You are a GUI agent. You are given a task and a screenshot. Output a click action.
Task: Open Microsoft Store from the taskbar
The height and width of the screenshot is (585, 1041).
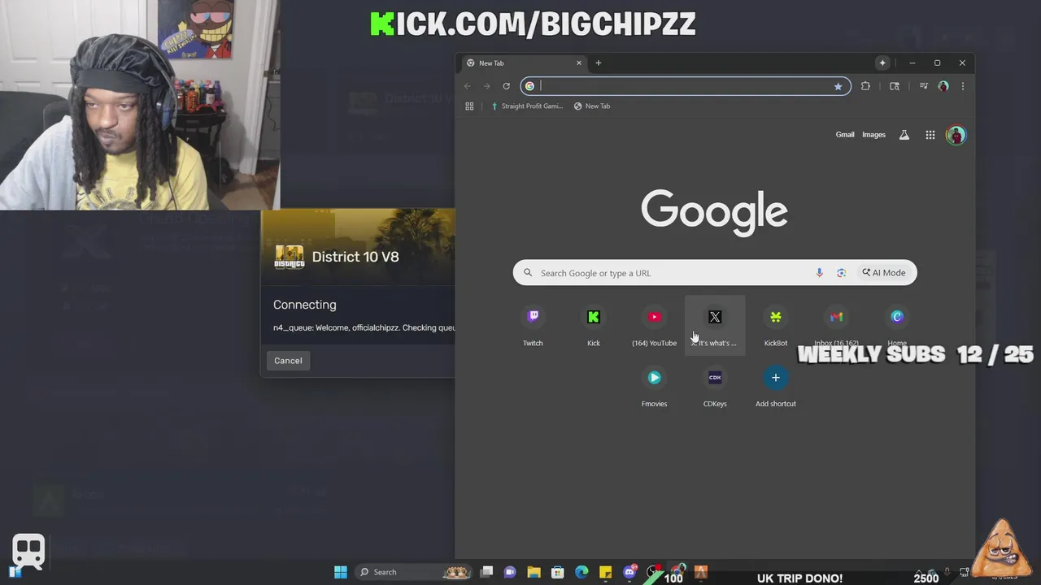click(557, 572)
